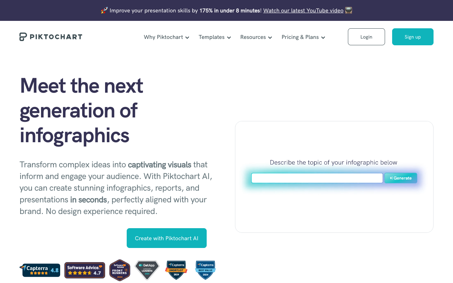Viewport: 453px width, 283px height.
Task: Click the rocket emoji in the banner
Action: 104,11
